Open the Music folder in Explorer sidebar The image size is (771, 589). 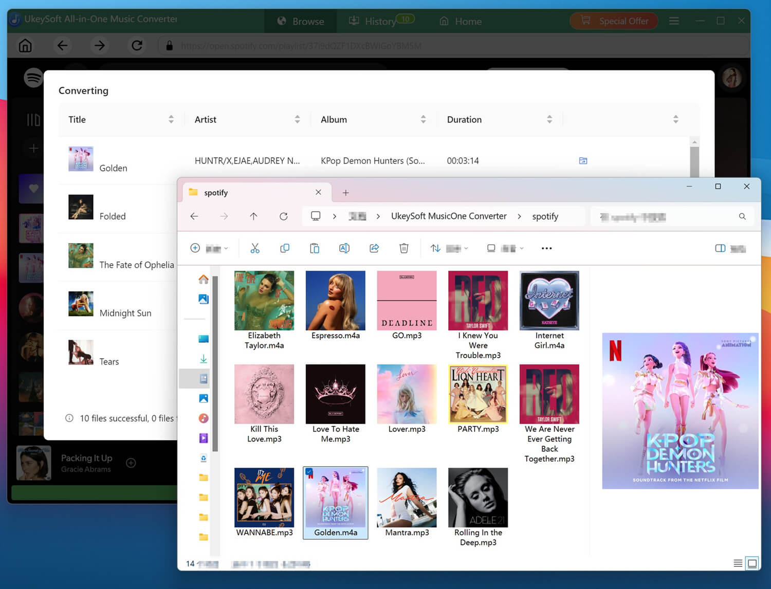(x=203, y=418)
